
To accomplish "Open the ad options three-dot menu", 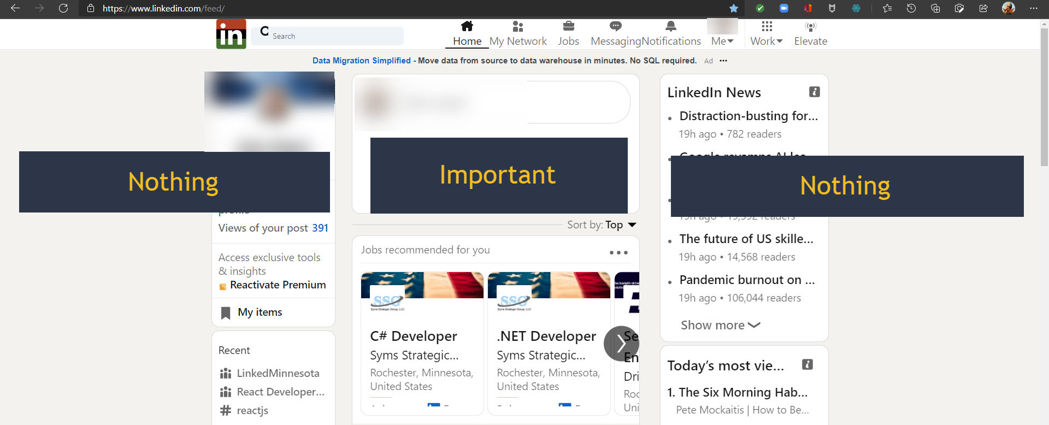I will coord(723,61).
